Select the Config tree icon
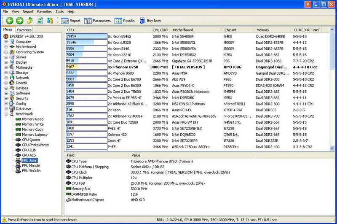The image size is (337, 224). pos(12,103)
